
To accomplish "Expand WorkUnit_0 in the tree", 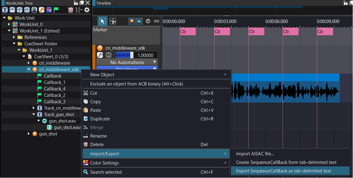I will [9, 24].
